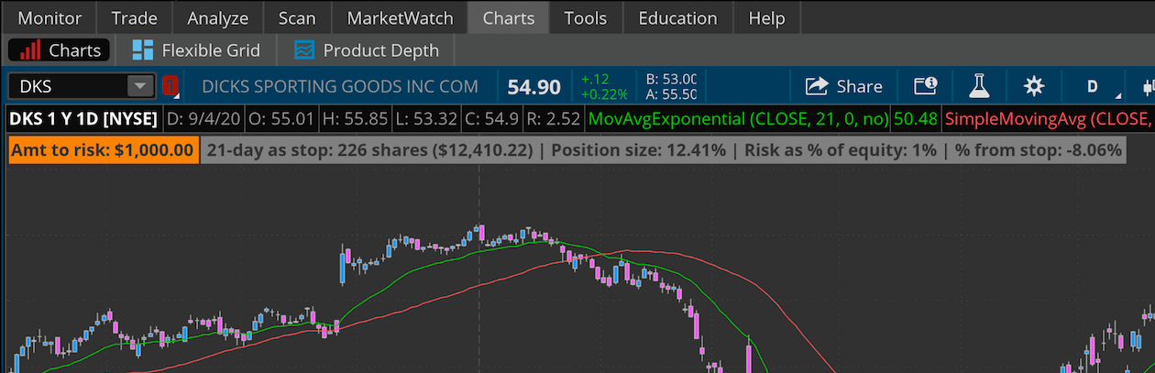Select the MarketWatch tab

click(400, 17)
